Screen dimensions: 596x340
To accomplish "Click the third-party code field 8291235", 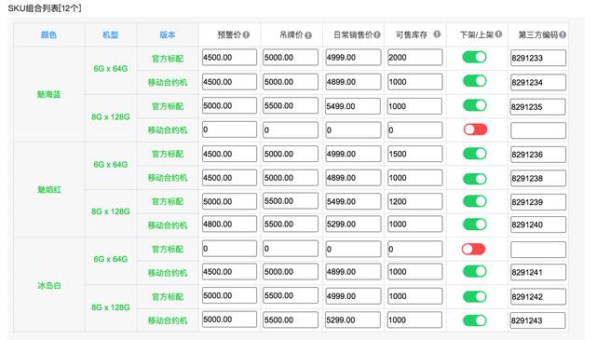I will (x=538, y=107).
